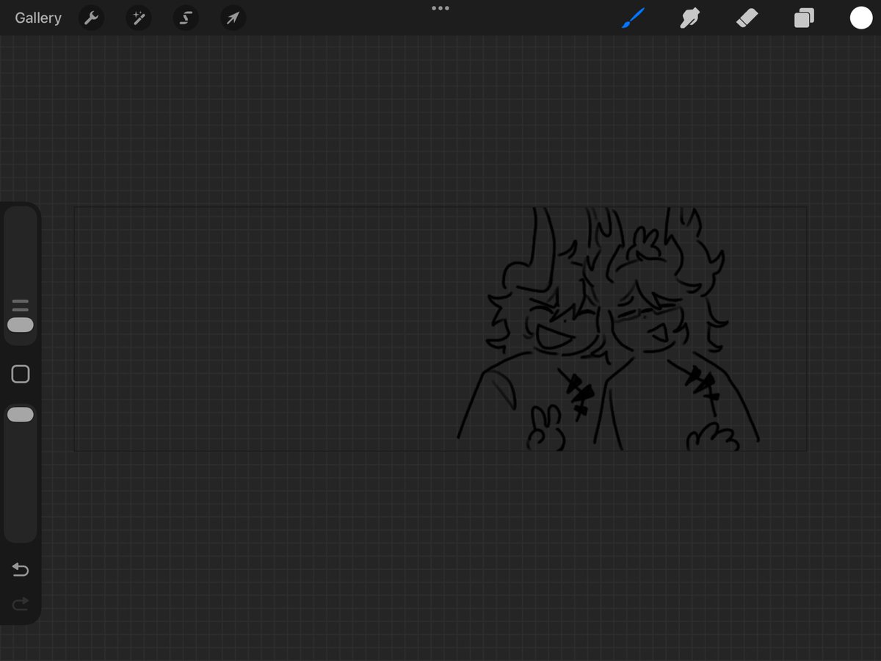This screenshot has width=881, height=661.
Task: Activate the Transform arrow tool
Action: pos(232,18)
